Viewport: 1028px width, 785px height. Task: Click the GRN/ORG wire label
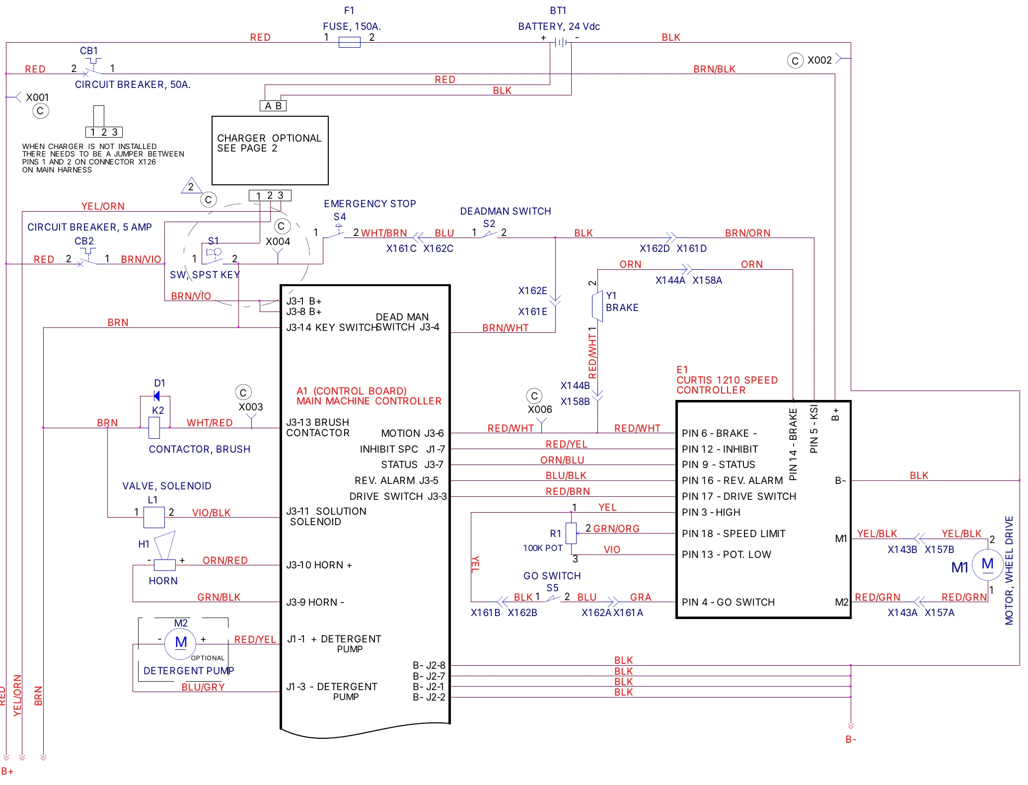tap(616, 529)
